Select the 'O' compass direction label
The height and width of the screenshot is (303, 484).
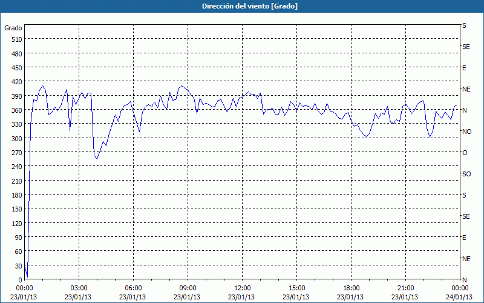point(465,153)
